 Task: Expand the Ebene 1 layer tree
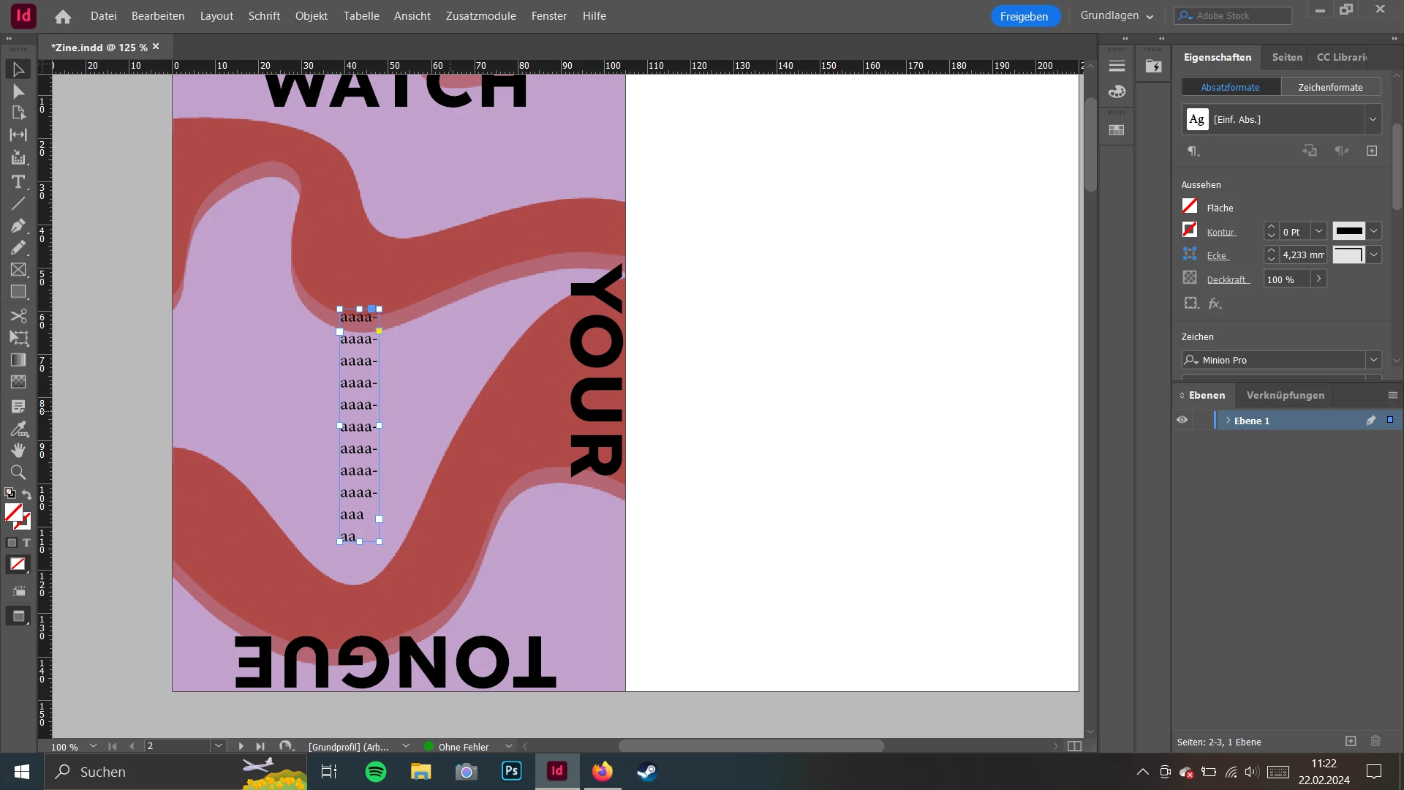(x=1228, y=421)
